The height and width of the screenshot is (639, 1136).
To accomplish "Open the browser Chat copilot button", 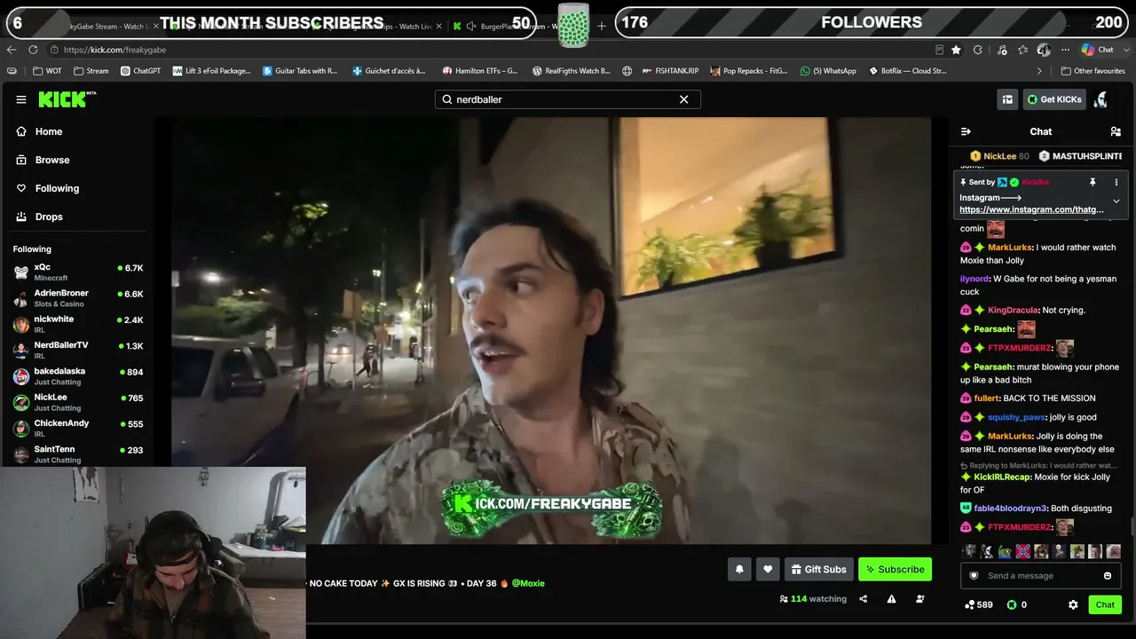I will [x=1098, y=50].
